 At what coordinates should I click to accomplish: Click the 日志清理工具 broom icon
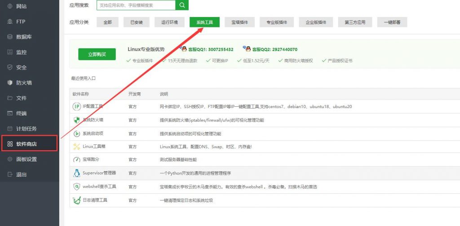pos(76,200)
